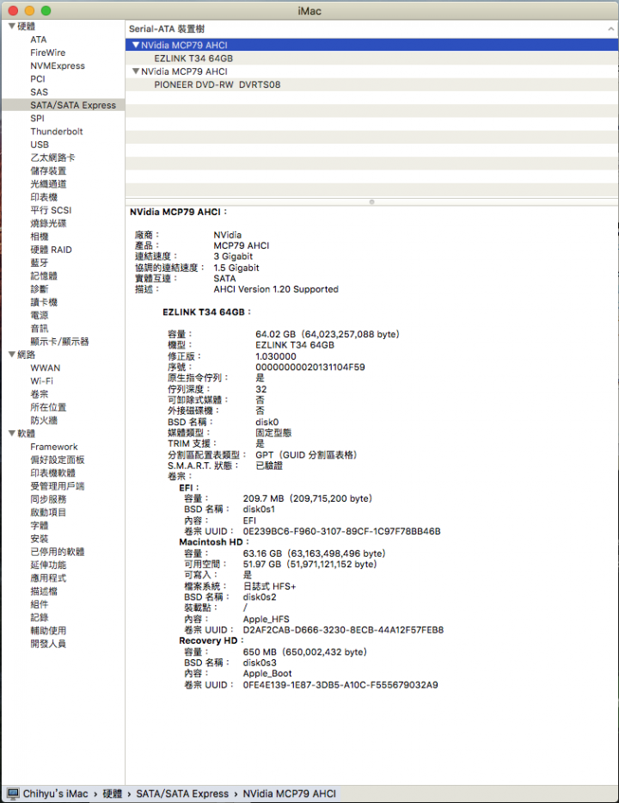Collapse the 軟體 category triangle
619x803 pixels.
coord(12,433)
